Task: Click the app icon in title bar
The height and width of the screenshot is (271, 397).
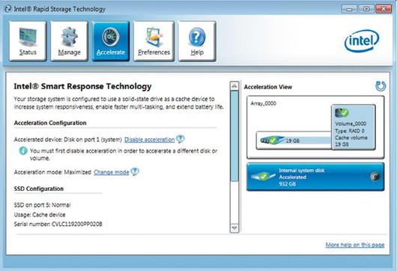Action: pos(7,9)
